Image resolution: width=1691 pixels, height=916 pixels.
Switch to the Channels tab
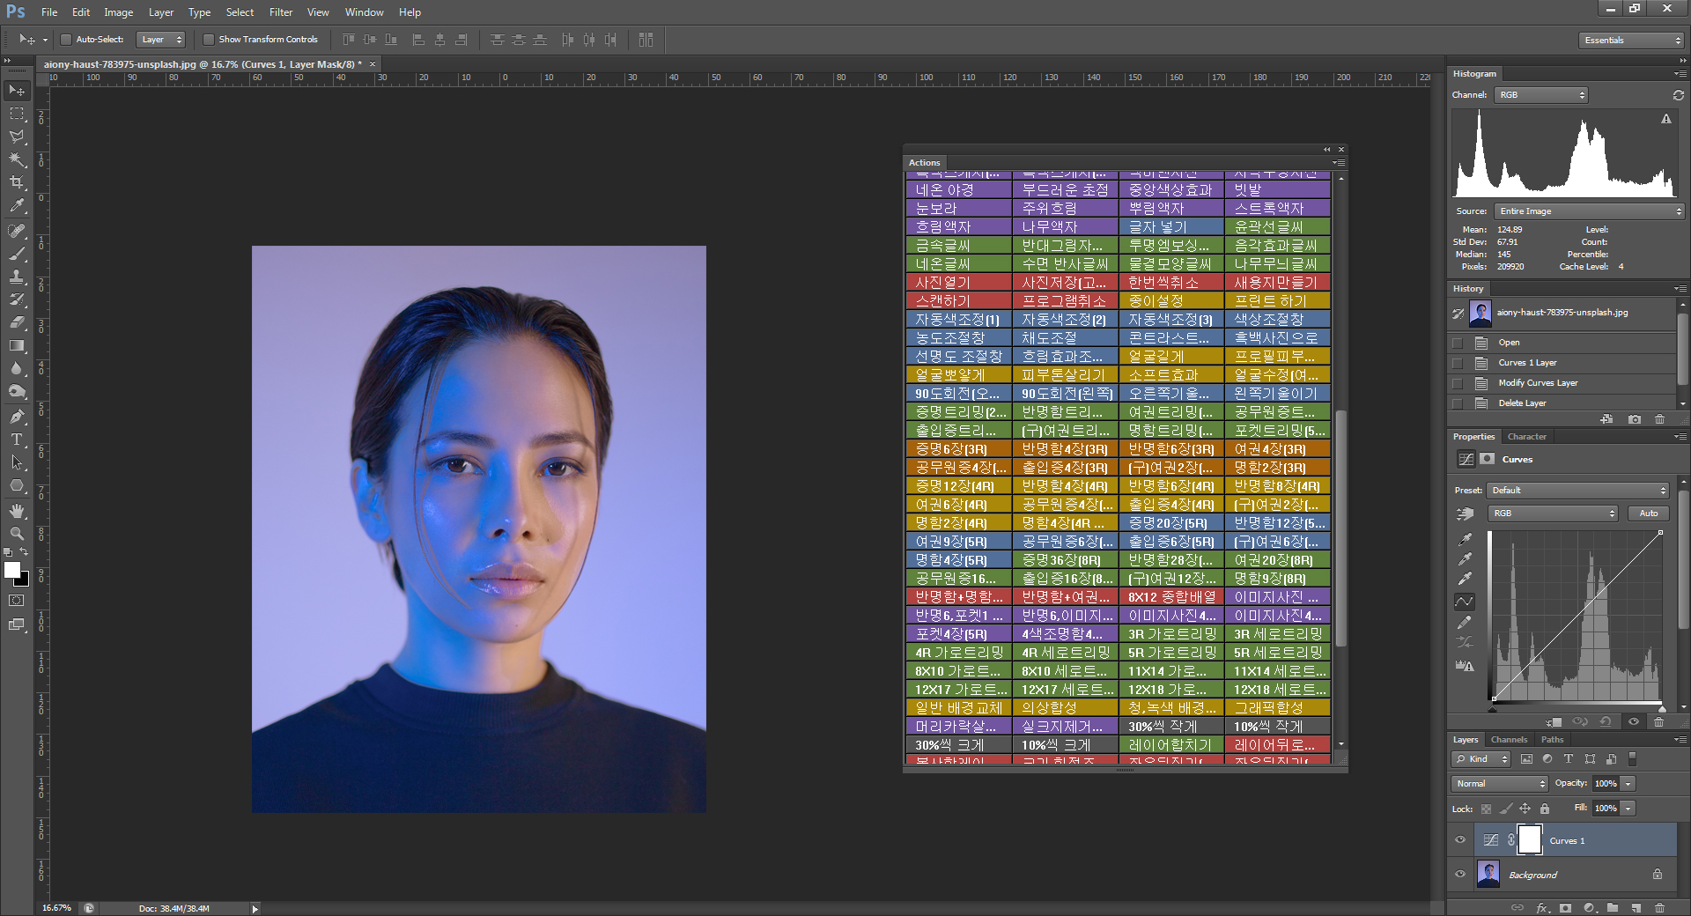coord(1509,740)
